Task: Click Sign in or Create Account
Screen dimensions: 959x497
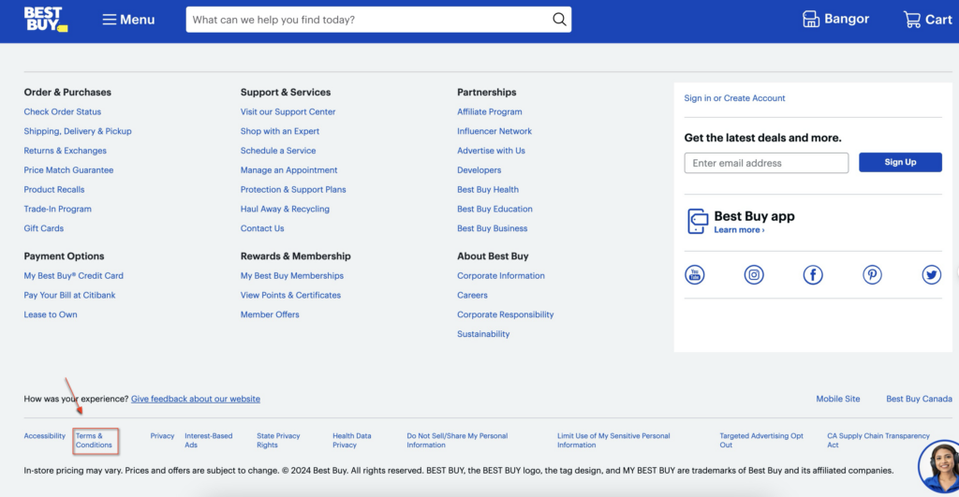Action: pos(734,98)
